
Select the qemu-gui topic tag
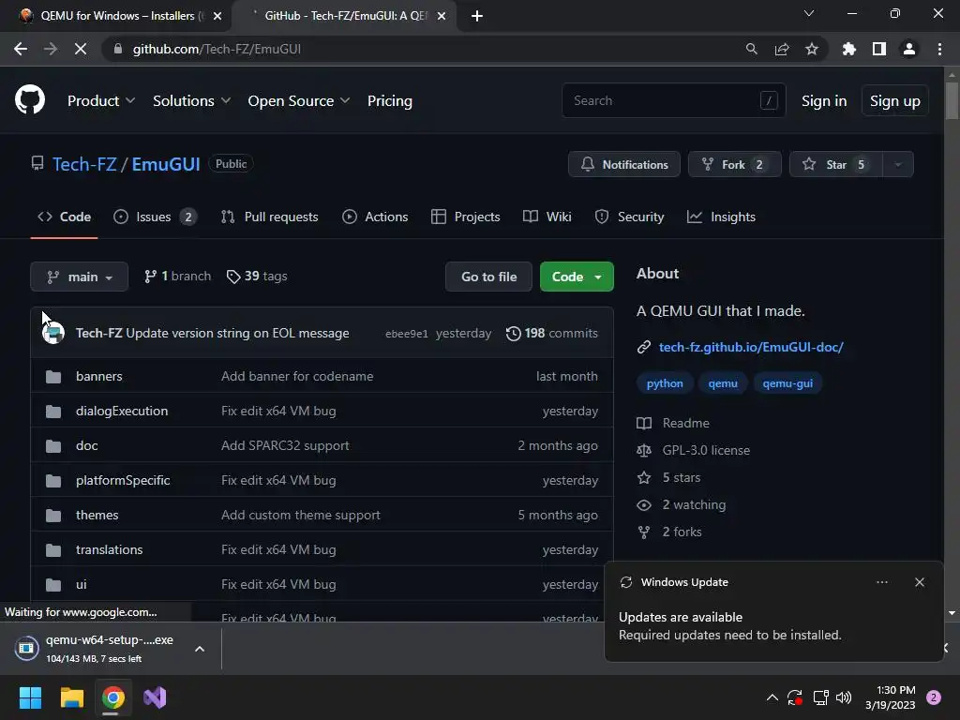coord(787,383)
